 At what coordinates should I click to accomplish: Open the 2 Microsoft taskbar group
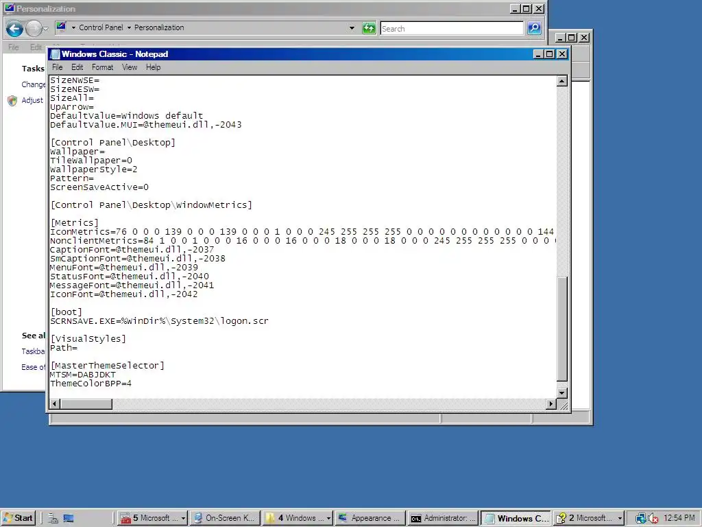[x=589, y=518]
